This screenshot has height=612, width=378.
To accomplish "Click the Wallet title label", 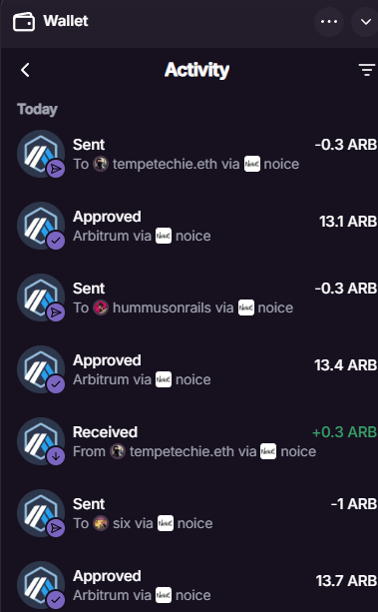I will pyautogui.click(x=66, y=21).
